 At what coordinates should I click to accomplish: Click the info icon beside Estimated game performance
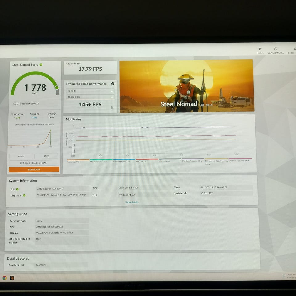tap(113, 84)
